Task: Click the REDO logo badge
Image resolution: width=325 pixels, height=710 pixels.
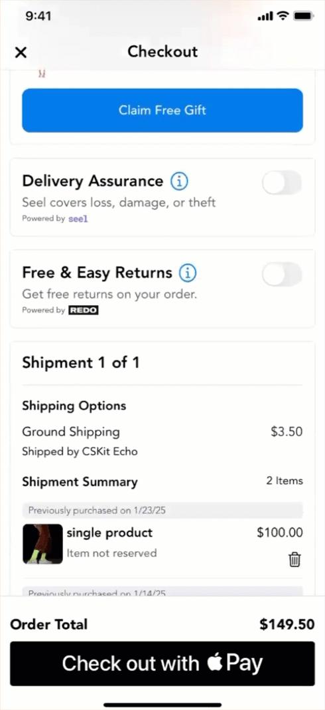Action: pyautogui.click(x=83, y=310)
